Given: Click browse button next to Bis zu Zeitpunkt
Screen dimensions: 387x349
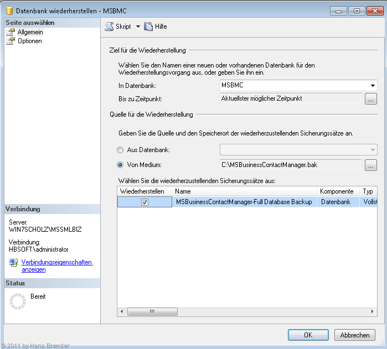Looking at the screenshot, I should click(371, 99).
